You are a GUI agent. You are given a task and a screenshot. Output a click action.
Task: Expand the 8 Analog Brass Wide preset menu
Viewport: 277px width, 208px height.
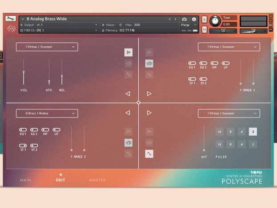(x=23, y=19)
